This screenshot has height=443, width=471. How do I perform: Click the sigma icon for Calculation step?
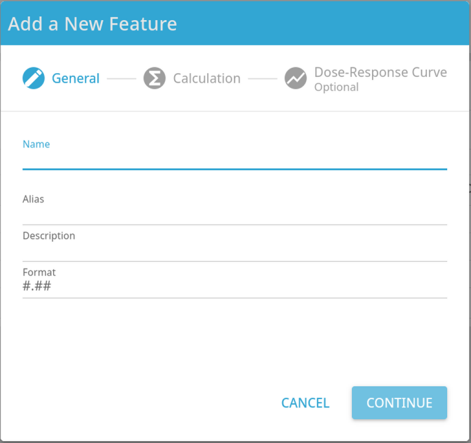tap(155, 78)
